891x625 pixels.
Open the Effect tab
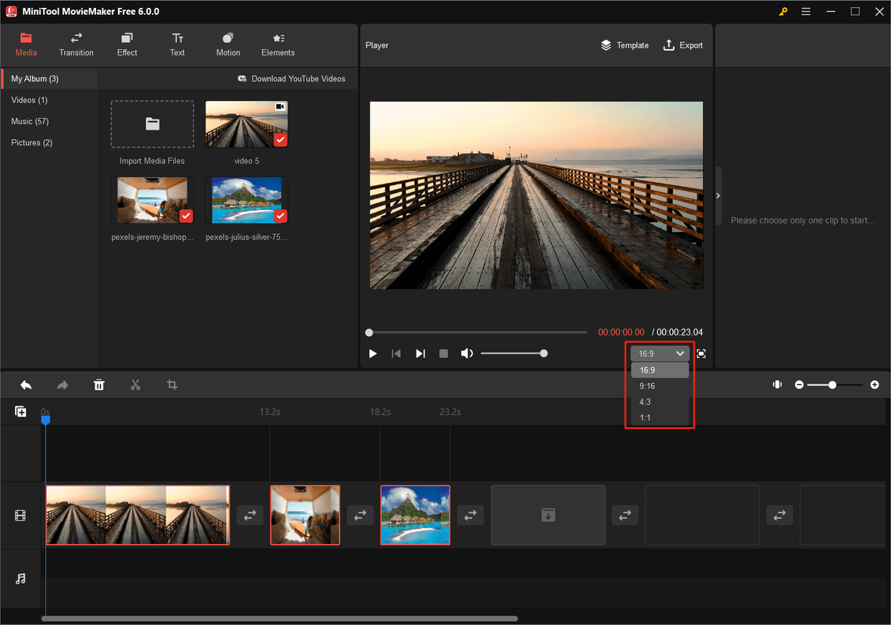tap(127, 45)
